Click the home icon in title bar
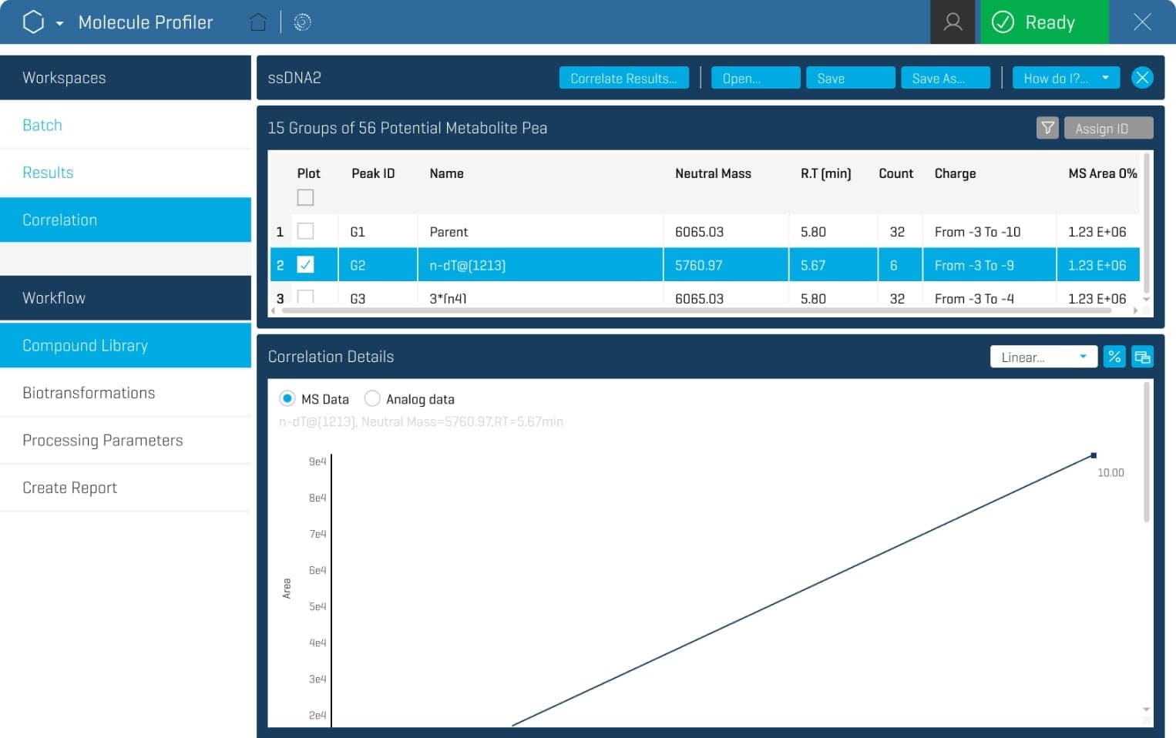The height and width of the screenshot is (738, 1176). [x=258, y=22]
